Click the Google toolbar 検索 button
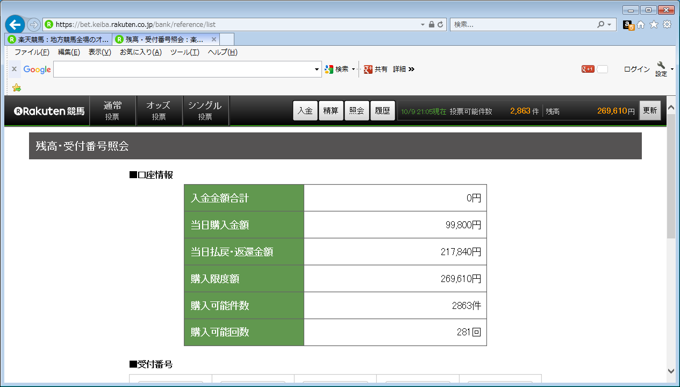Image resolution: width=680 pixels, height=387 pixels. pos(337,69)
